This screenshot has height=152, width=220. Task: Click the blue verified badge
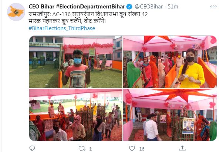click(x=129, y=7)
